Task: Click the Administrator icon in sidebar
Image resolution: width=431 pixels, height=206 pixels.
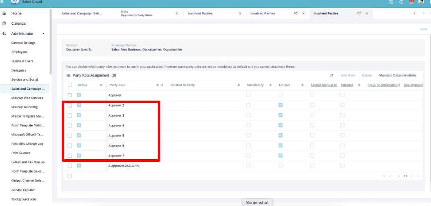Action: 4,33
